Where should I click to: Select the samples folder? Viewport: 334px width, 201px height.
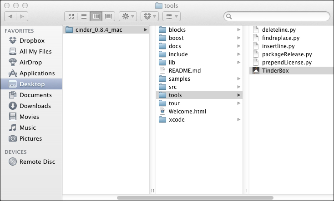(199, 79)
